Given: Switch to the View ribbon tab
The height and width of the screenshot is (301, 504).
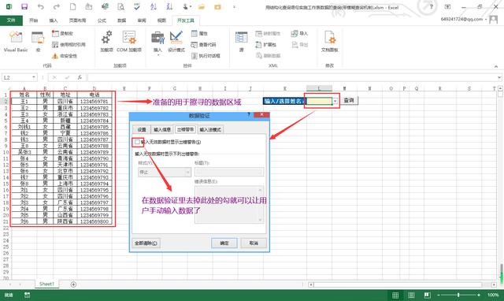Looking at the screenshot, I should click(x=161, y=20).
